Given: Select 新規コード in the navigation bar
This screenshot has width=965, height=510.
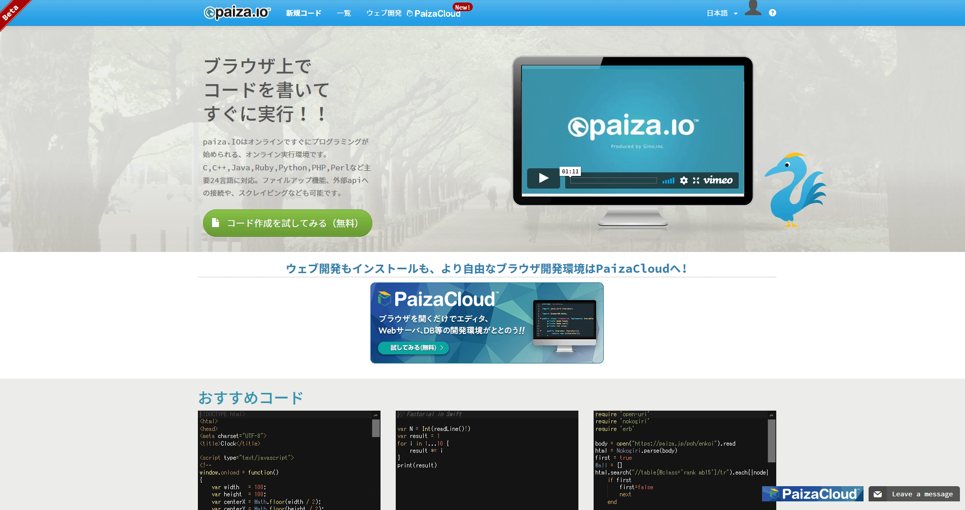Looking at the screenshot, I should point(303,13).
